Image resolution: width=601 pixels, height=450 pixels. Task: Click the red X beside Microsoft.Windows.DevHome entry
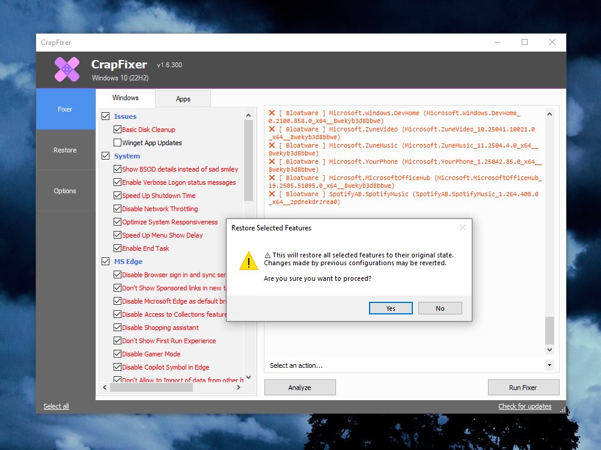pos(272,113)
